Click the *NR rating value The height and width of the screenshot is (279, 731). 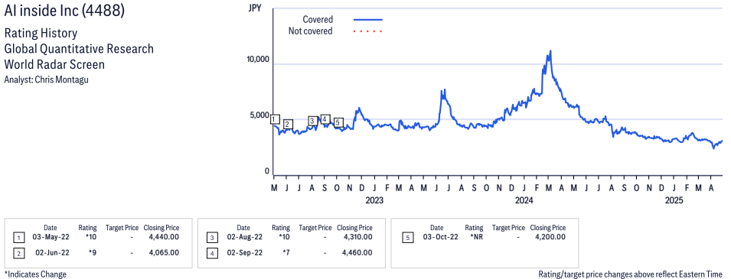pos(476,237)
